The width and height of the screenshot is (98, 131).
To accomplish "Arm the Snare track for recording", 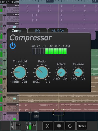I will point(17,18).
